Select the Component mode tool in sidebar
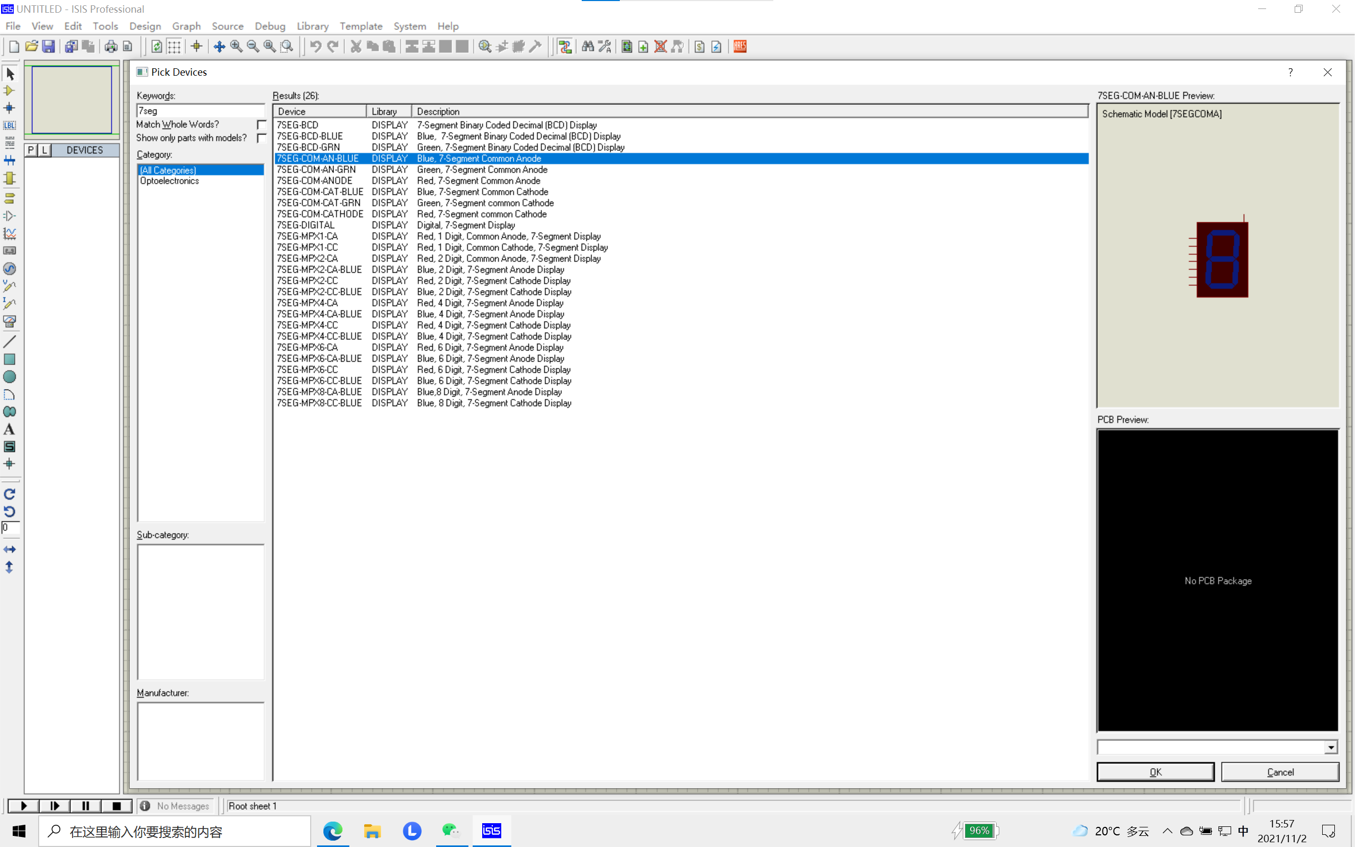 10,91
